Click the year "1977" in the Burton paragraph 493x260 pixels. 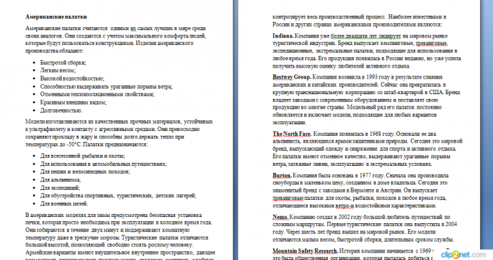(x=365, y=175)
